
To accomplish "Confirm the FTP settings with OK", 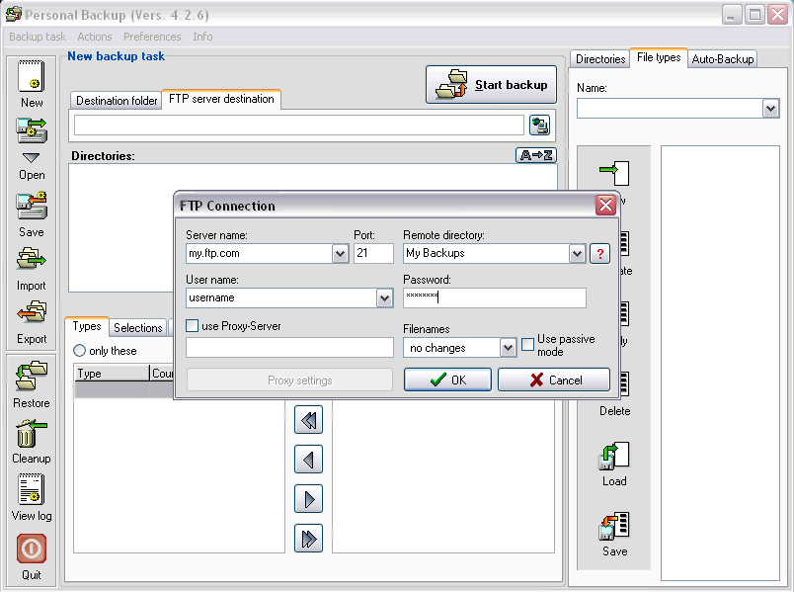I will [447, 380].
